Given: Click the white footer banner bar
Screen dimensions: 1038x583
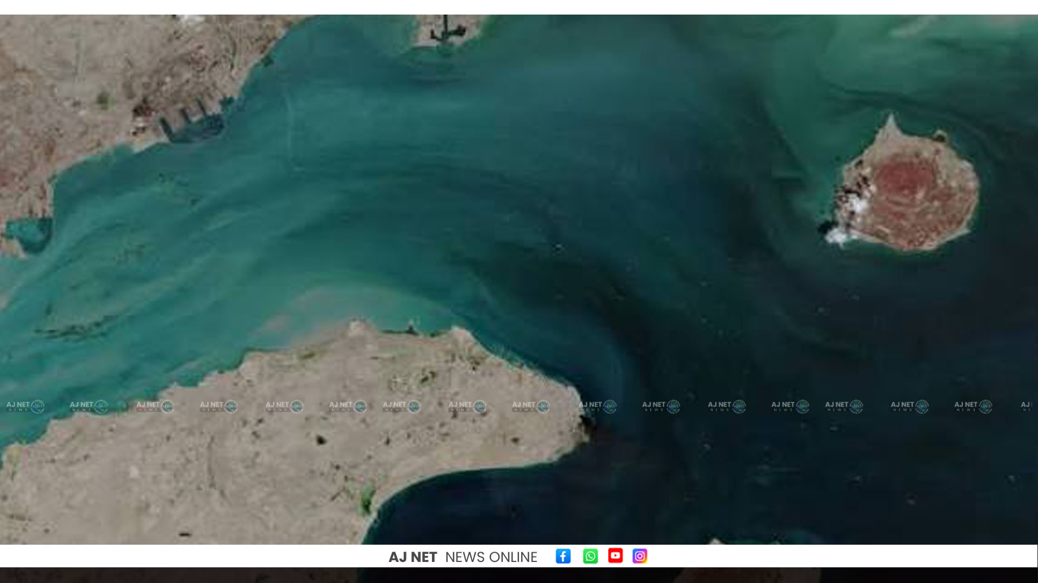Looking at the screenshot, I should (519, 556).
